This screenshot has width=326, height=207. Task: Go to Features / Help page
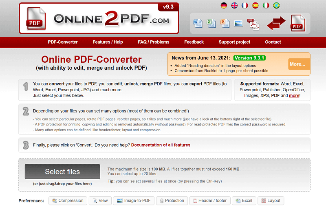[x=108, y=42]
